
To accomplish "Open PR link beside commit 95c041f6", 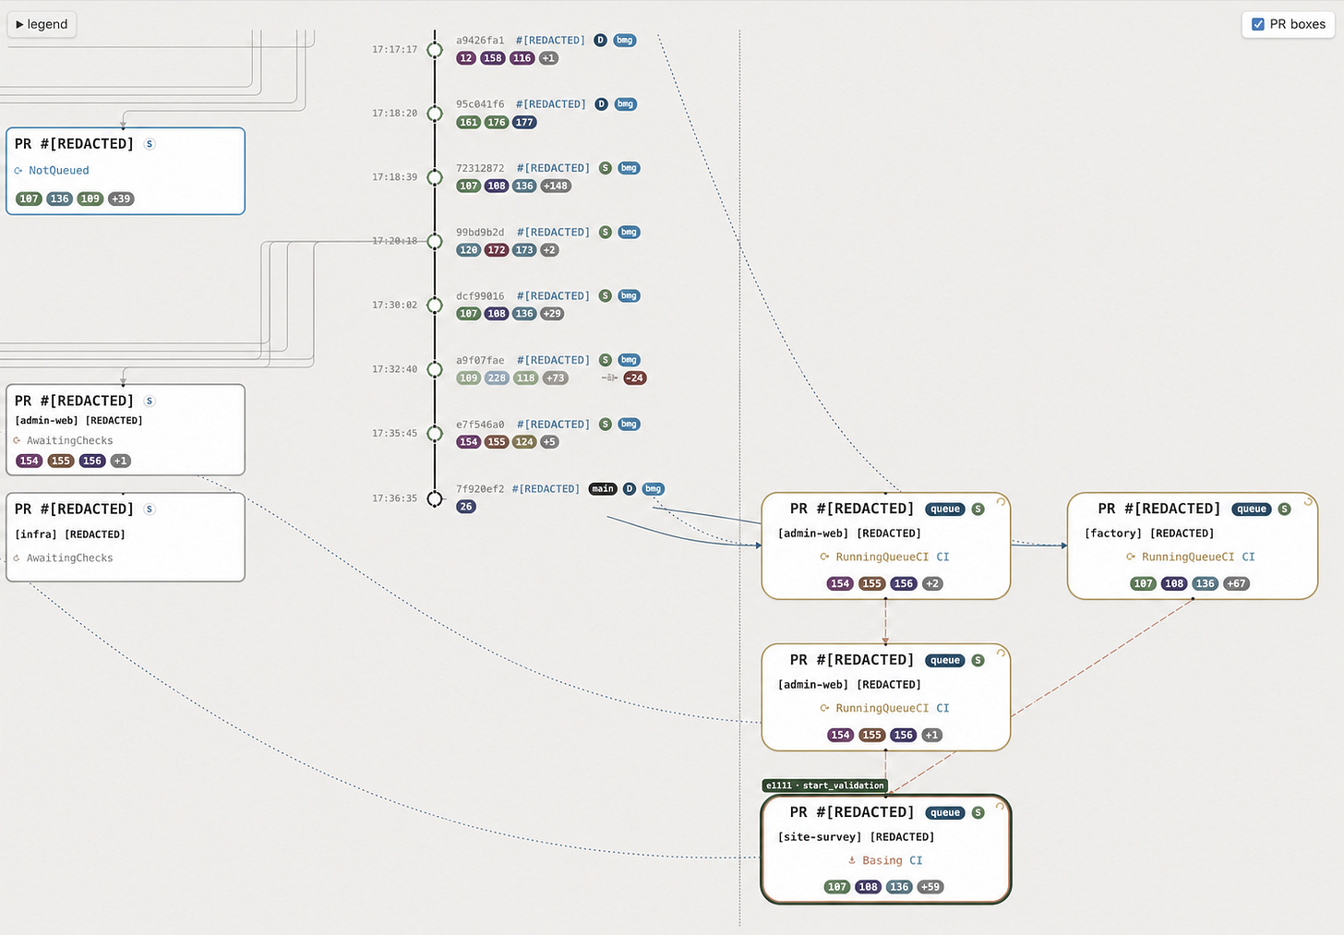I will click(551, 104).
